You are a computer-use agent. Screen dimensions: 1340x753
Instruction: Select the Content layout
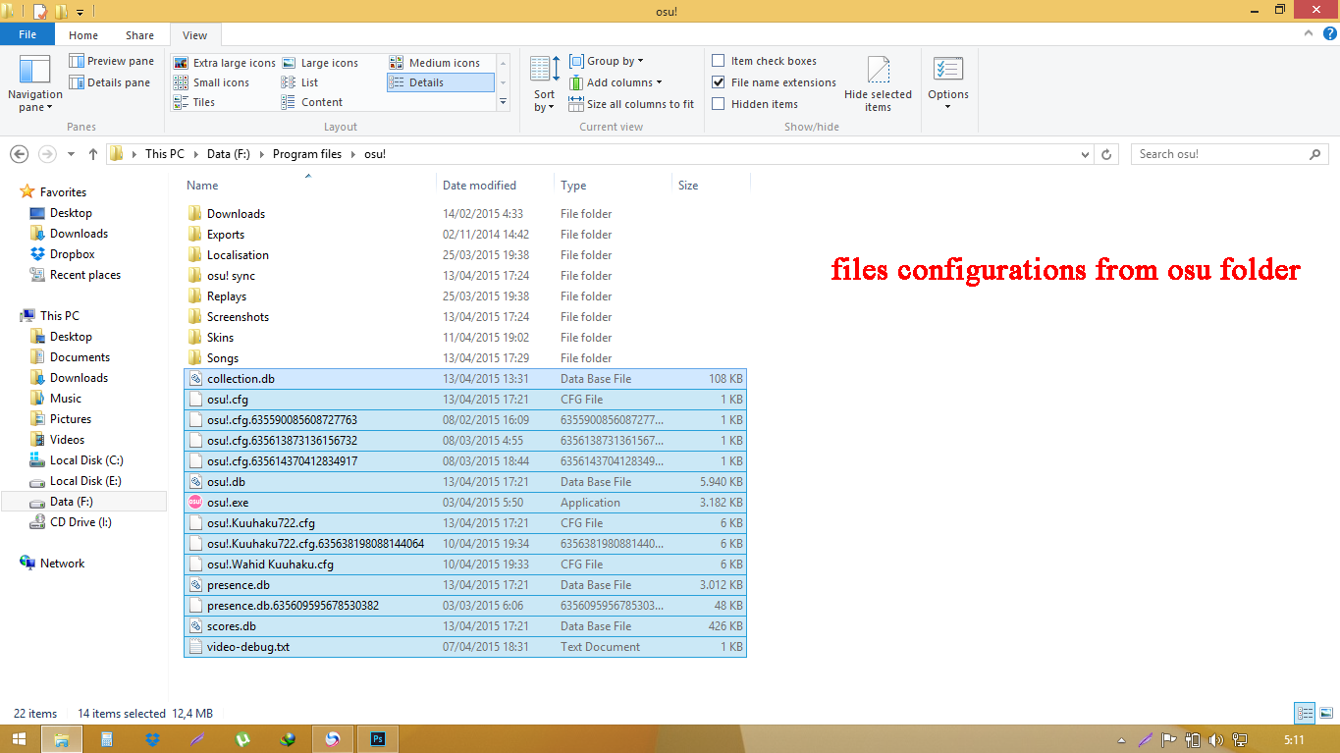(312, 102)
